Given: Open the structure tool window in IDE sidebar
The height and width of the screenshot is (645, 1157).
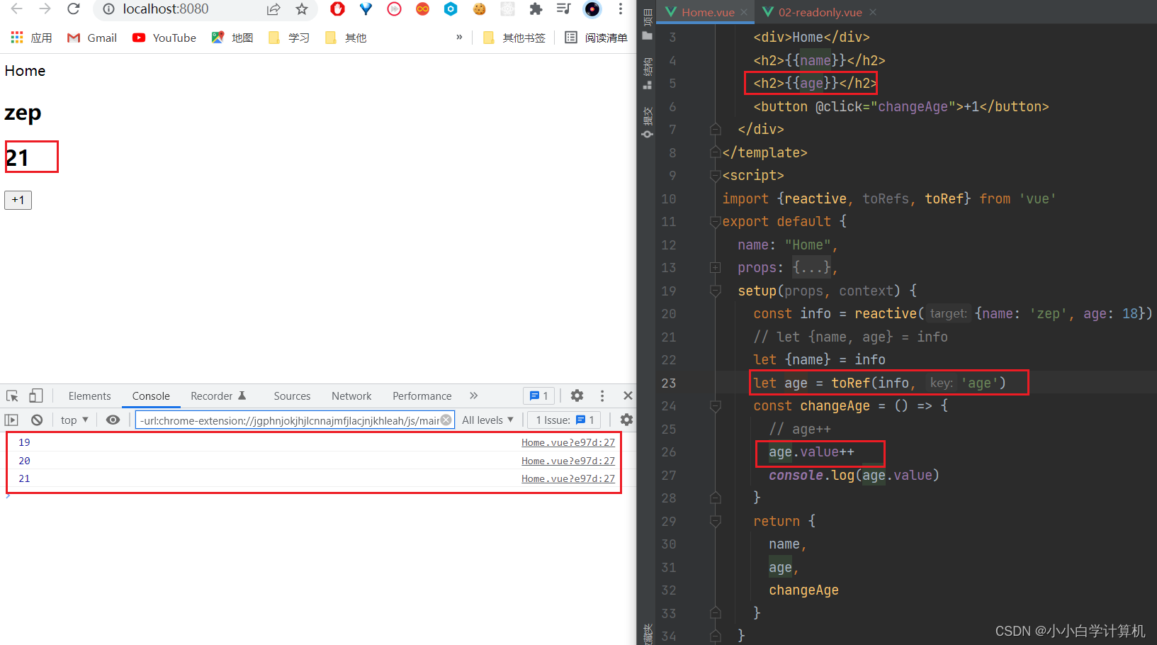Looking at the screenshot, I should point(648,74).
